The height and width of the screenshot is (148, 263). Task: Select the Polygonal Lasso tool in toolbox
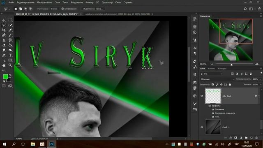click(4, 25)
